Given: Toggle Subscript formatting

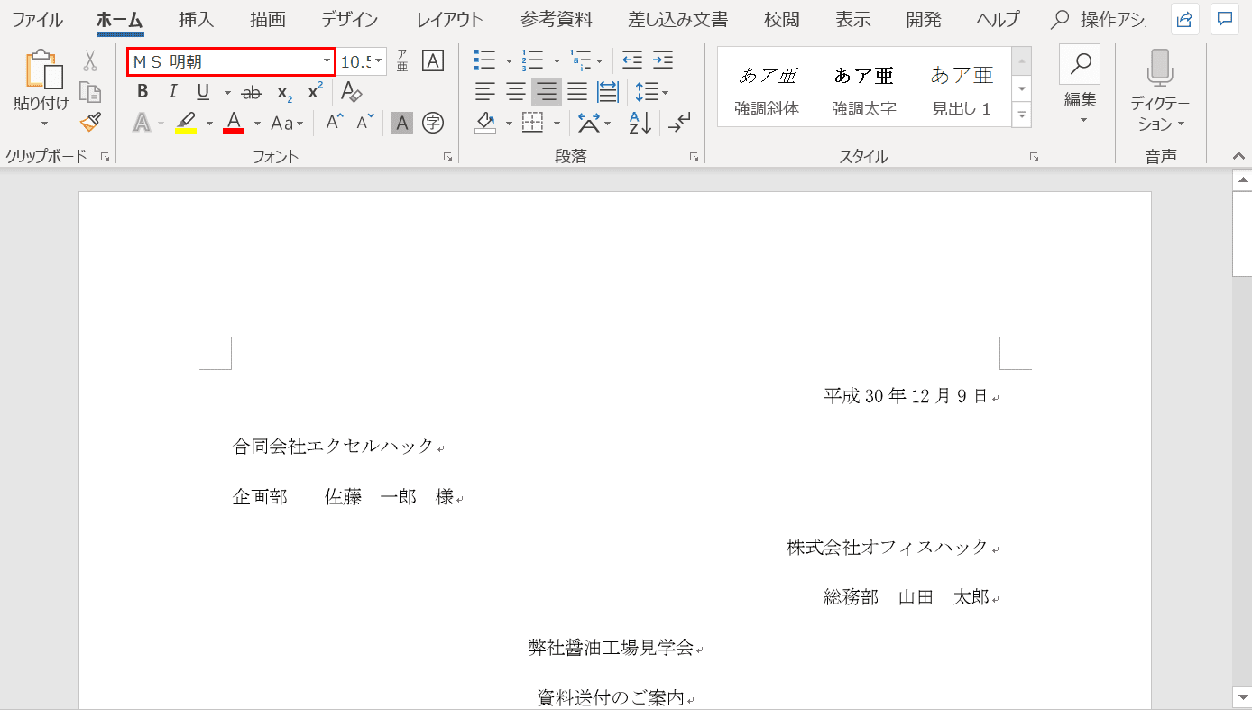Looking at the screenshot, I should (x=284, y=92).
